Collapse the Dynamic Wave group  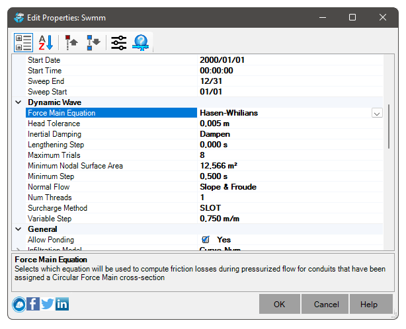[x=19, y=102]
